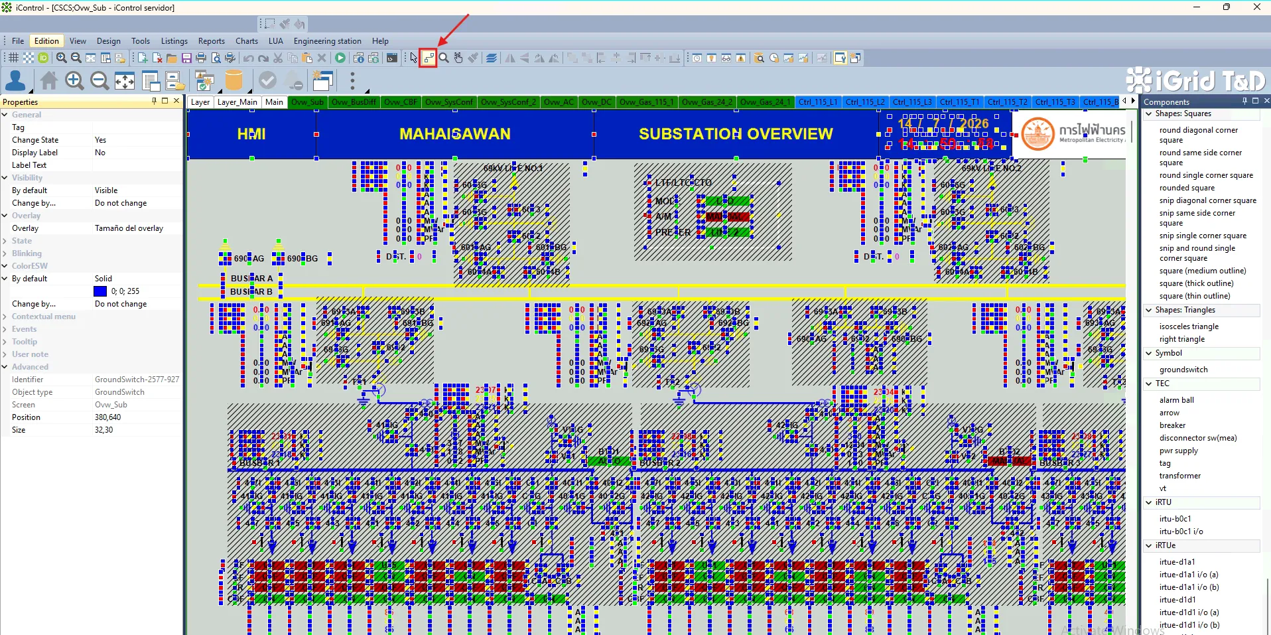Screen dimensions: 1271x635
Task: Switch to the Ovw_BusDiff tab
Action: tap(354, 102)
